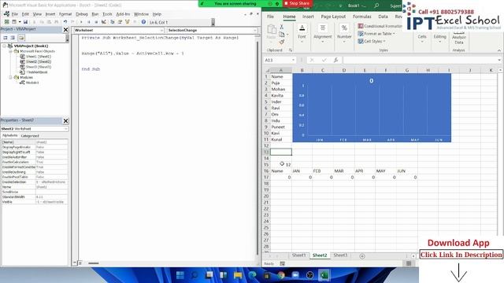Viewport: 504px width, 283px height.
Task: Open the Cell Styles dropdown
Action: coord(372,42)
